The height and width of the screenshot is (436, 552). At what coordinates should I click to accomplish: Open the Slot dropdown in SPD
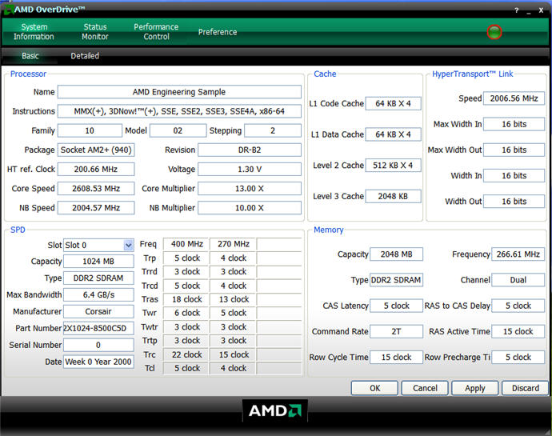pos(129,245)
